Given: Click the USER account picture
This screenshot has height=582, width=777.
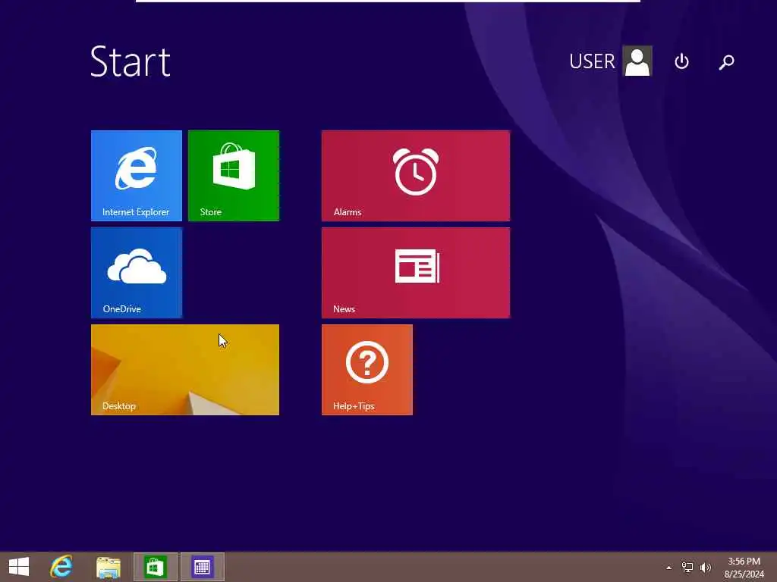Looking at the screenshot, I should (x=637, y=61).
